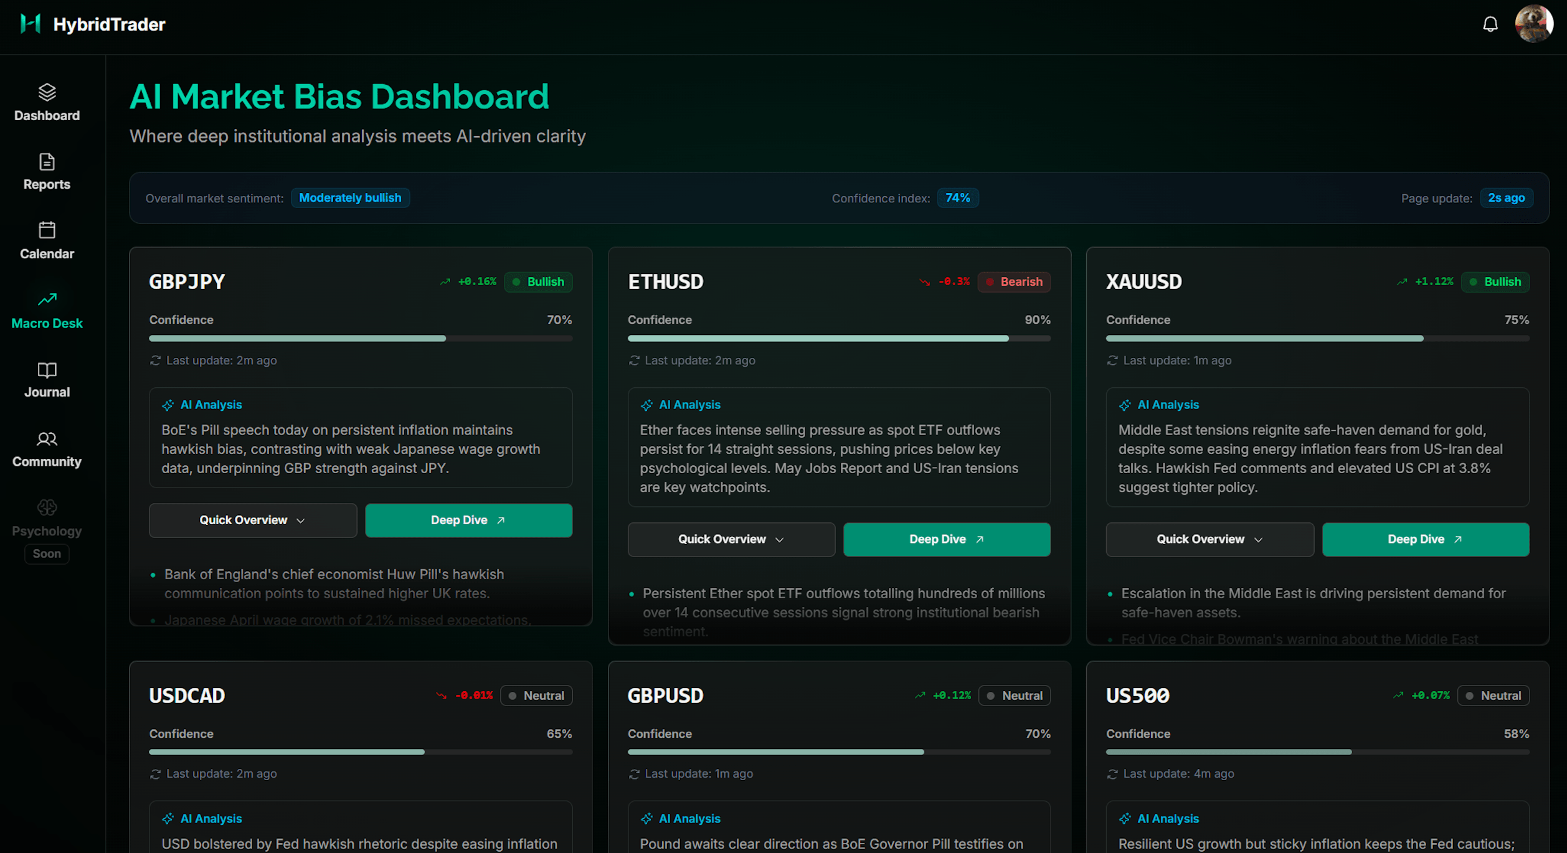Open the notifications bell
This screenshot has height=853, width=1567.
click(1490, 24)
